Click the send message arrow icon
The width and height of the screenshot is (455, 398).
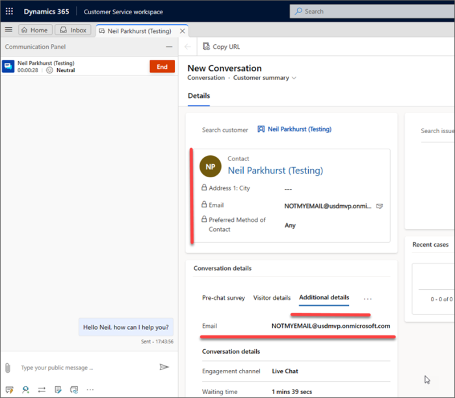(x=164, y=367)
